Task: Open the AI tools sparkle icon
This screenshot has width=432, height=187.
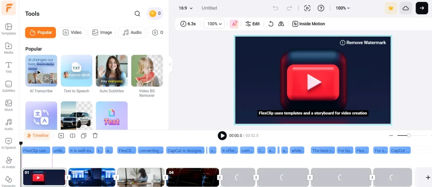Action: click(x=234, y=24)
